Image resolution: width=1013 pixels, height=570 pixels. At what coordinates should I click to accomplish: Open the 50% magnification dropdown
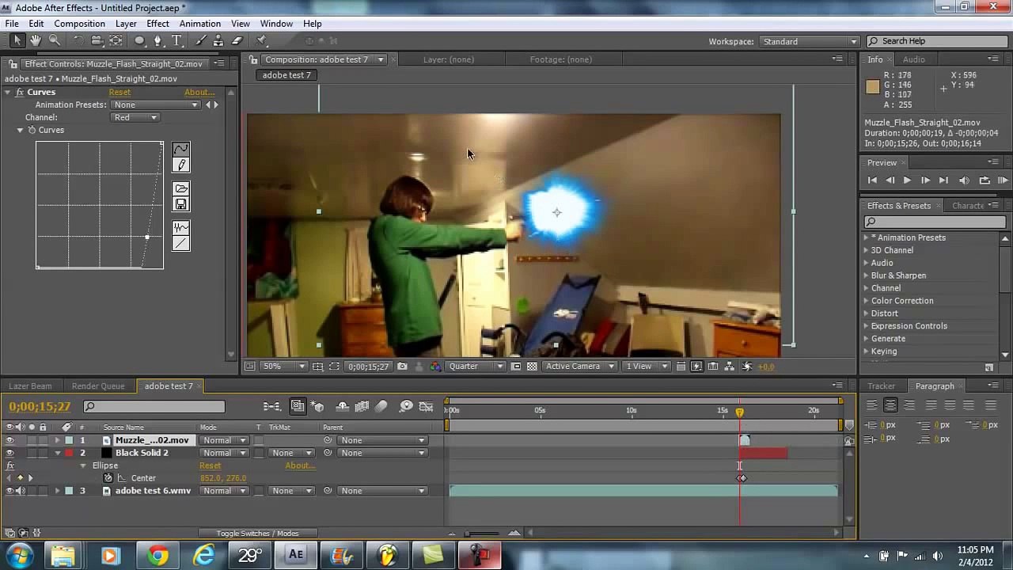click(284, 367)
